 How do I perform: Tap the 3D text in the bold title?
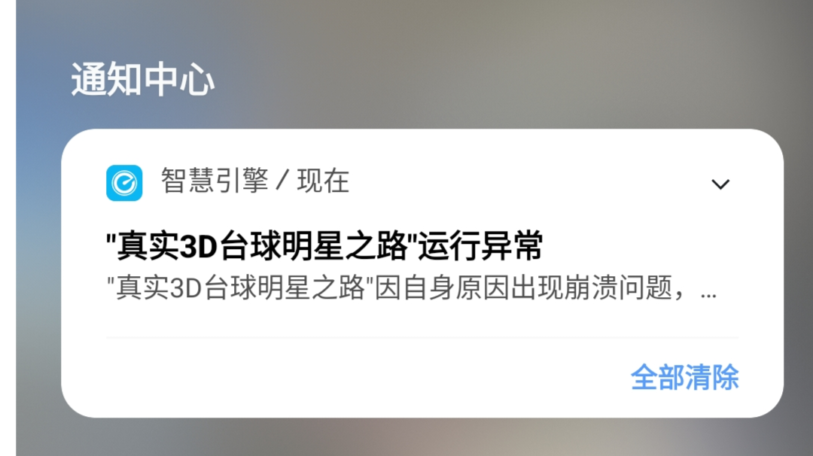tap(199, 247)
